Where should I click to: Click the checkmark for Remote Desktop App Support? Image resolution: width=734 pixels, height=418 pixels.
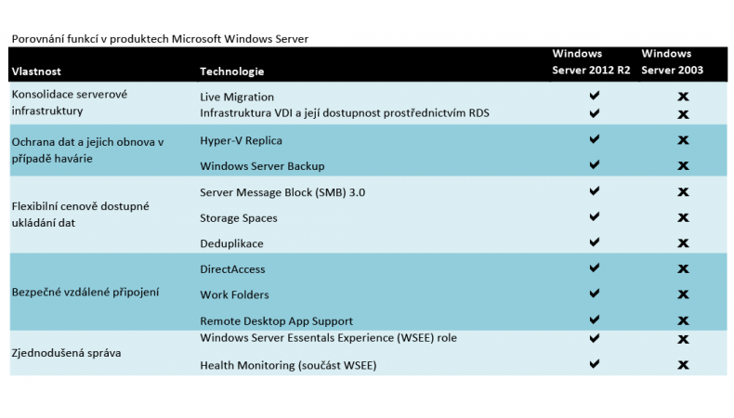click(594, 320)
